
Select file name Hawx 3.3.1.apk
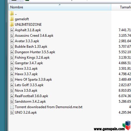26,69
